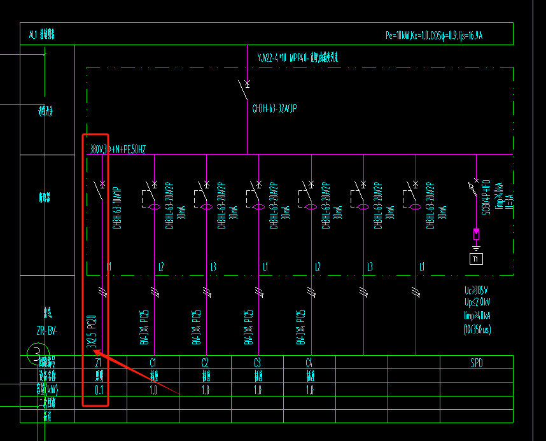Click the C1 circuit number cell
Viewport: 546px width, 441px height.
click(153, 363)
